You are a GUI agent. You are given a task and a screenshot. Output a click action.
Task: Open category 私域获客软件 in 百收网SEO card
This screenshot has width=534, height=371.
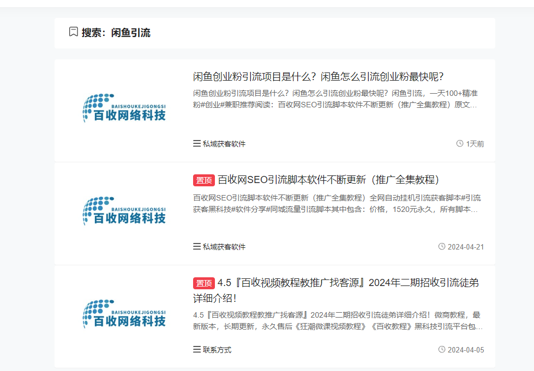click(224, 247)
